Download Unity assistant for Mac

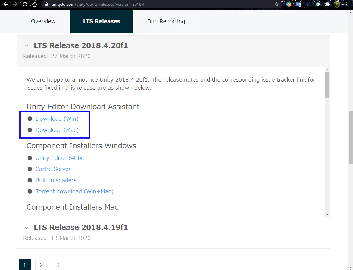(57, 130)
